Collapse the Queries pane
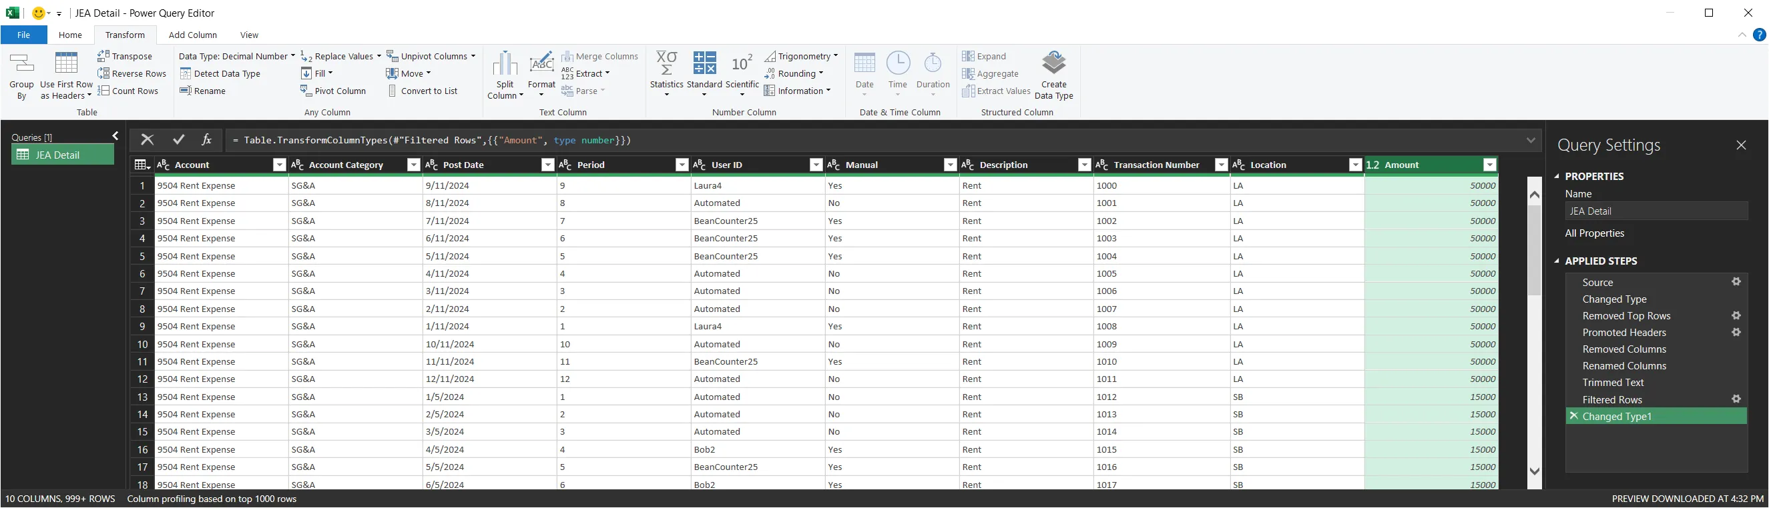This screenshot has width=1769, height=508. [115, 137]
